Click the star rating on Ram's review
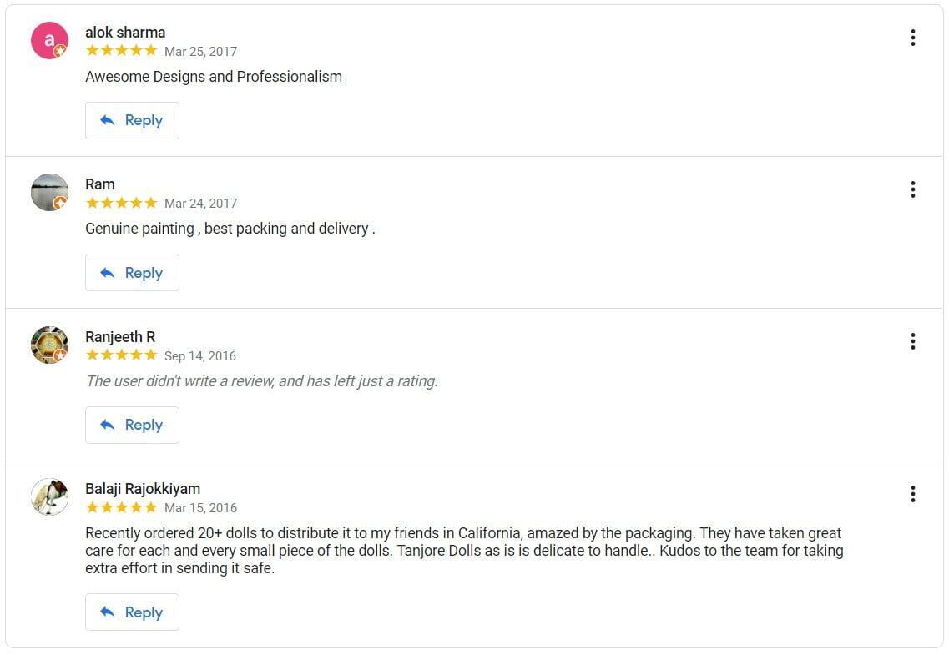Image resolution: width=949 pixels, height=655 pixels. [121, 203]
